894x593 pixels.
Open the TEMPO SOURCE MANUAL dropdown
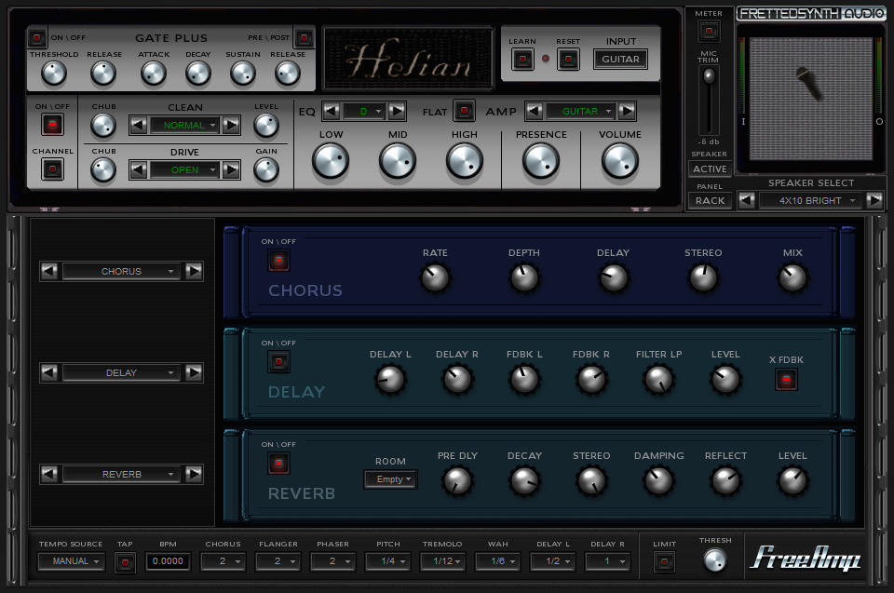(72, 561)
